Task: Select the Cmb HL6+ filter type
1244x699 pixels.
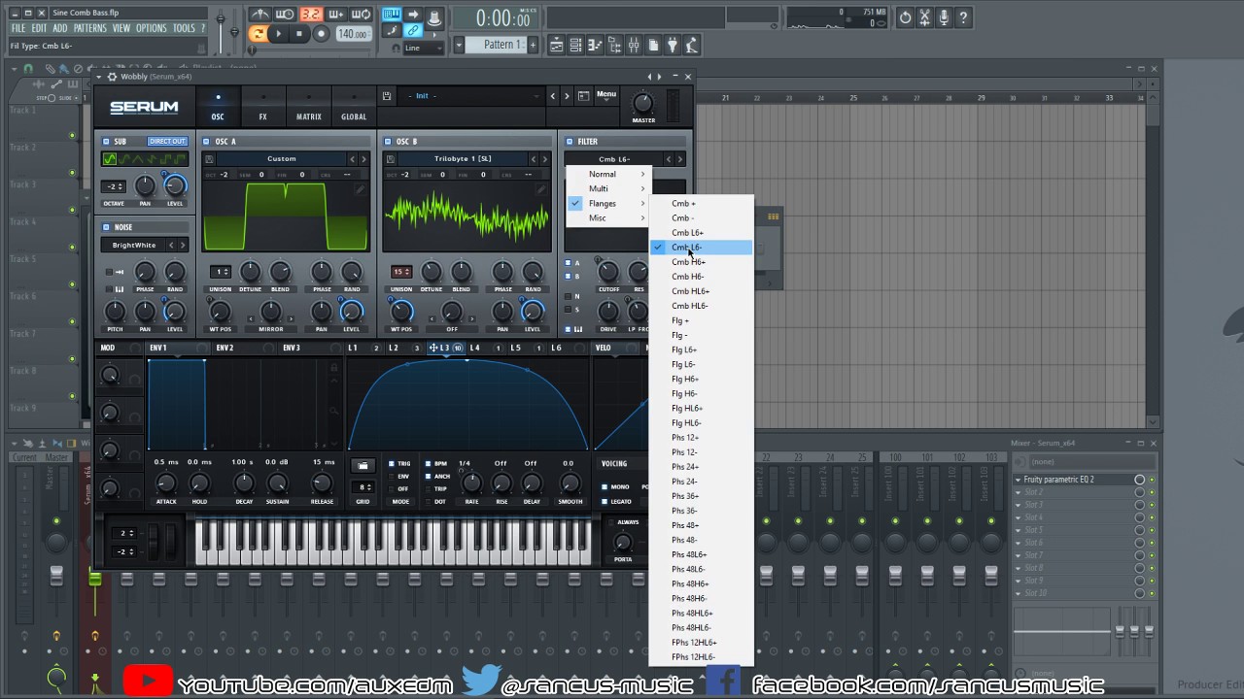Action: [x=701, y=291]
